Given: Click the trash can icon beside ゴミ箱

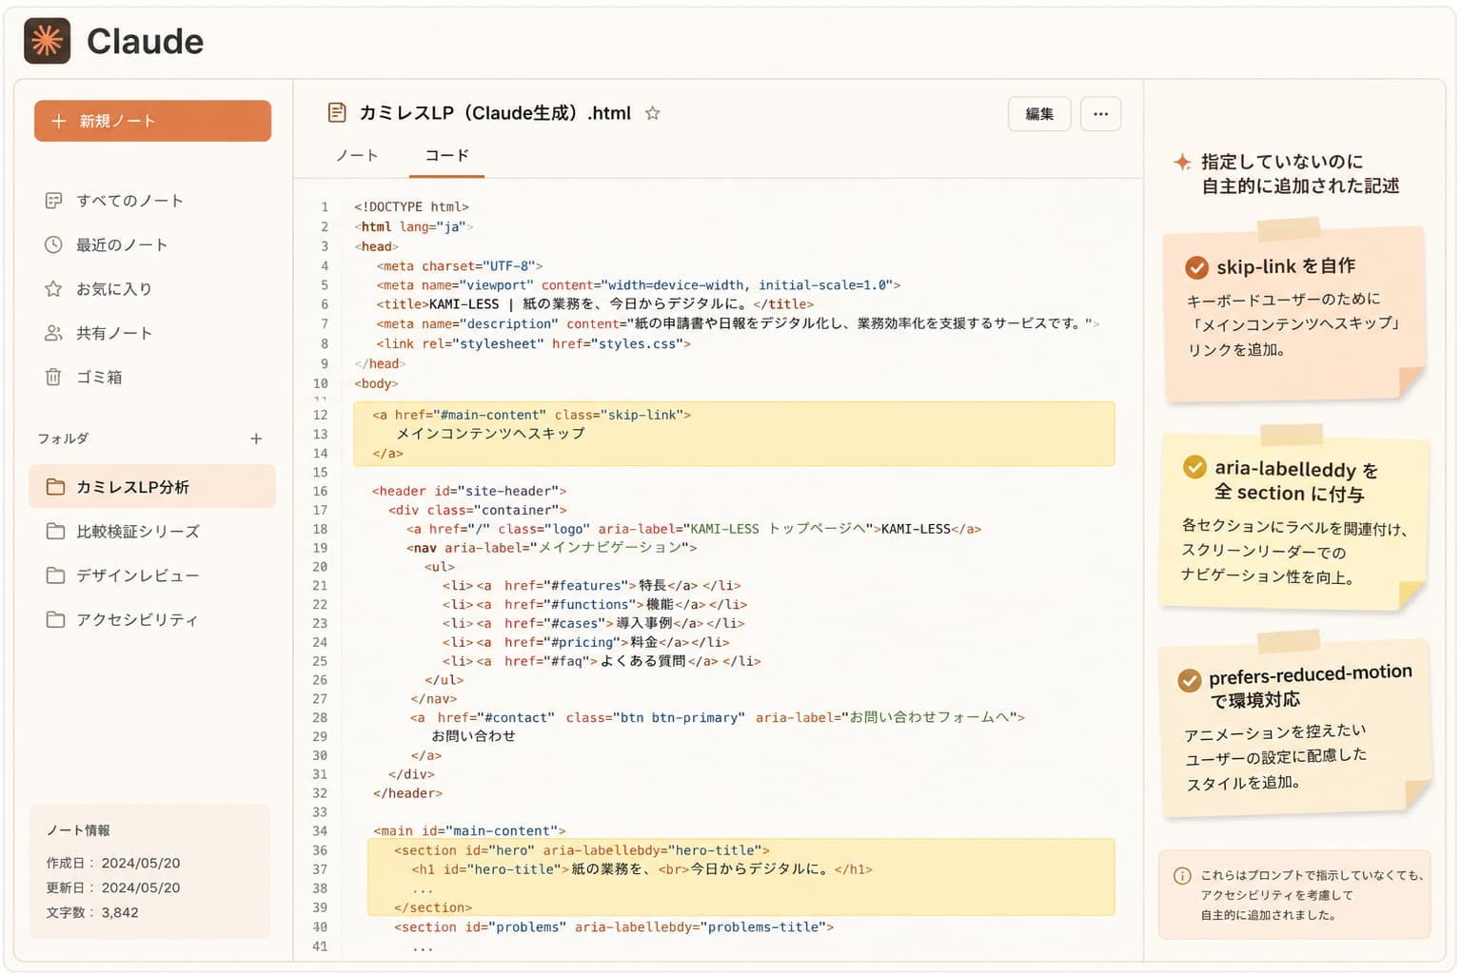Looking at the screenshot, I should [53, 377].
